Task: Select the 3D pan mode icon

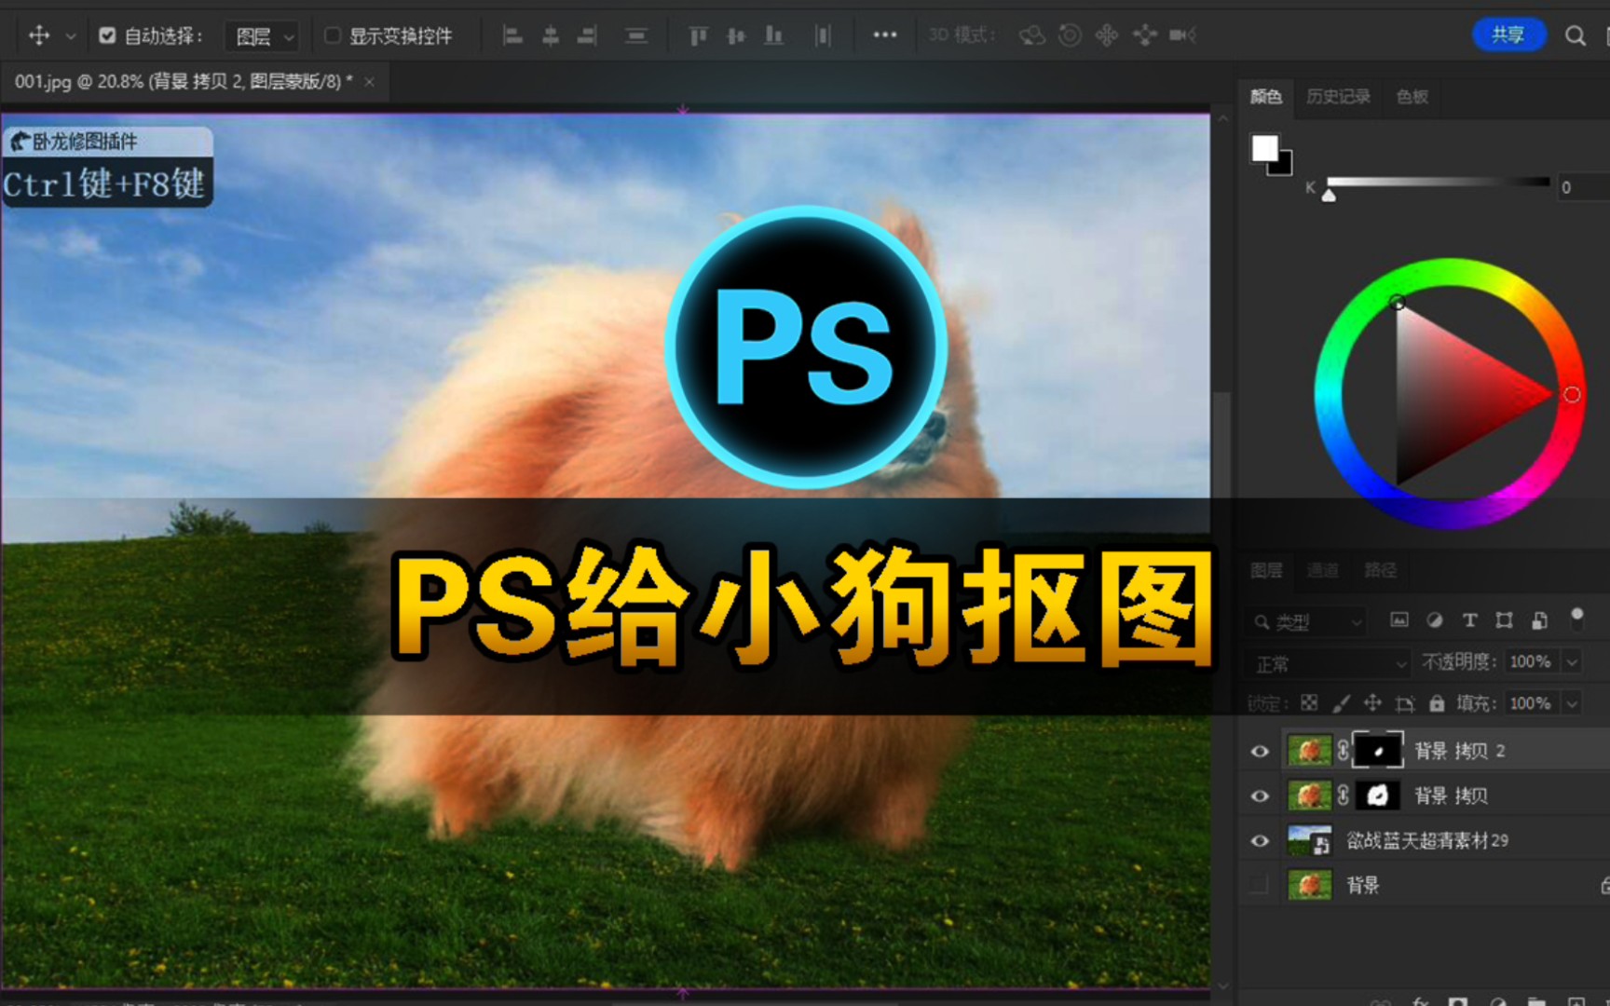Action: [x=1107, y=35]
